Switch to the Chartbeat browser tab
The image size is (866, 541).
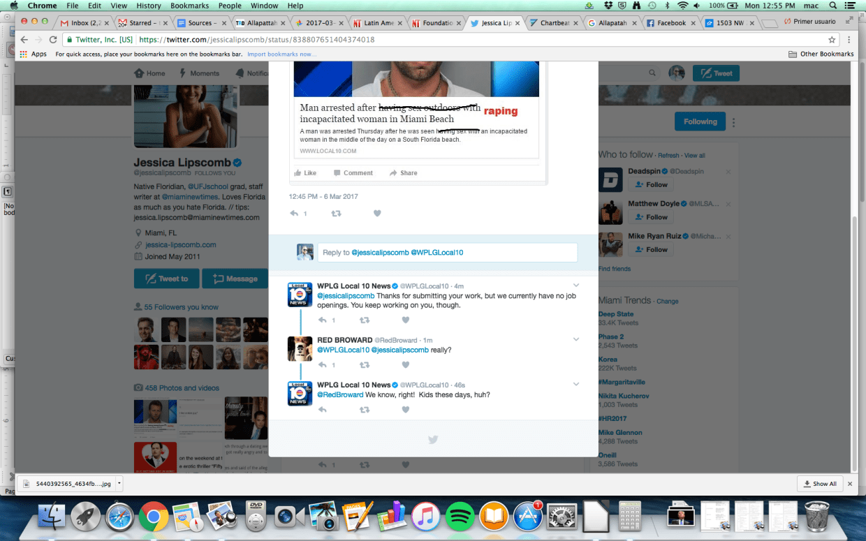coord(554,22)
